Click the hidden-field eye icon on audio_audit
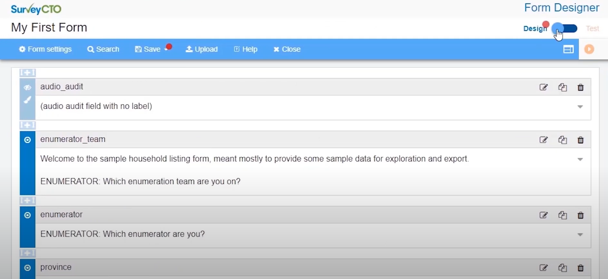This screenshot has height=279, width=608. click(x=27, y=87)
